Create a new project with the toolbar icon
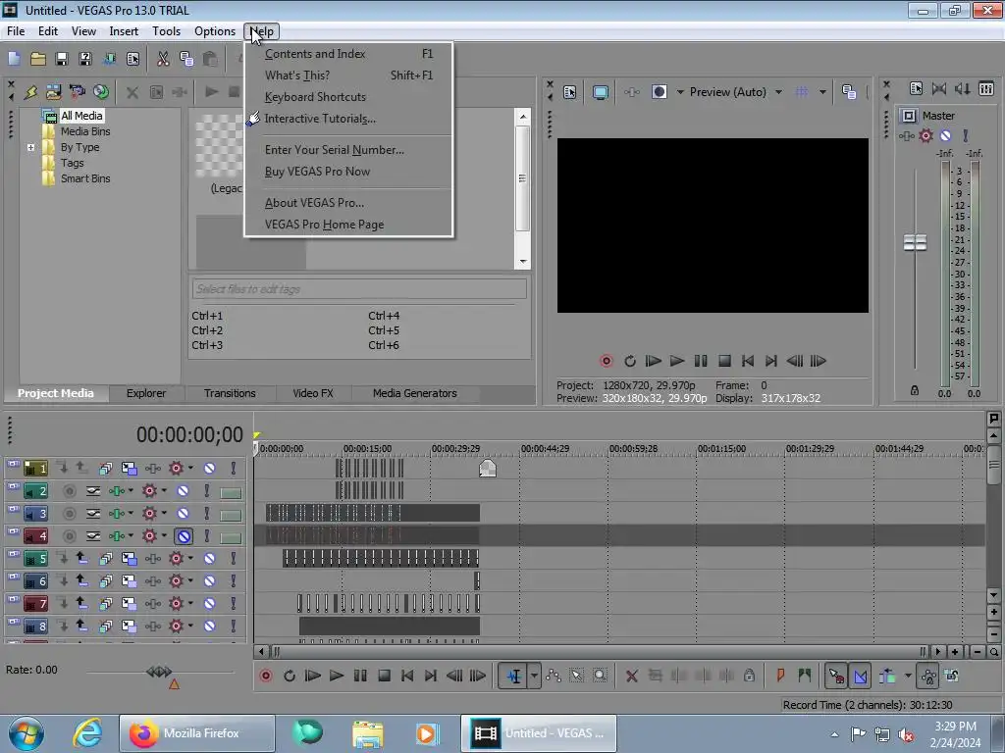 pyautogui.click(x=14, y=59)
